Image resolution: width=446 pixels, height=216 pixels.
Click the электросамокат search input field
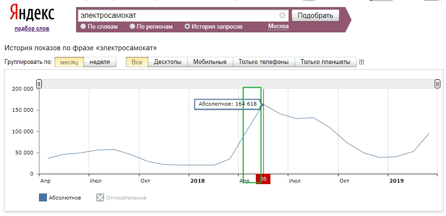pos(178,15)
